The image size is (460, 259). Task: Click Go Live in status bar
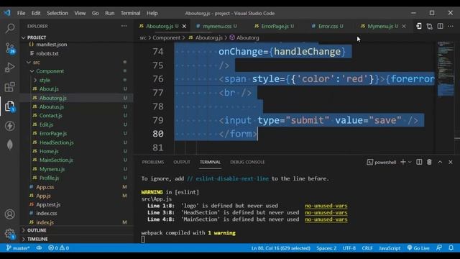[418, 248]
